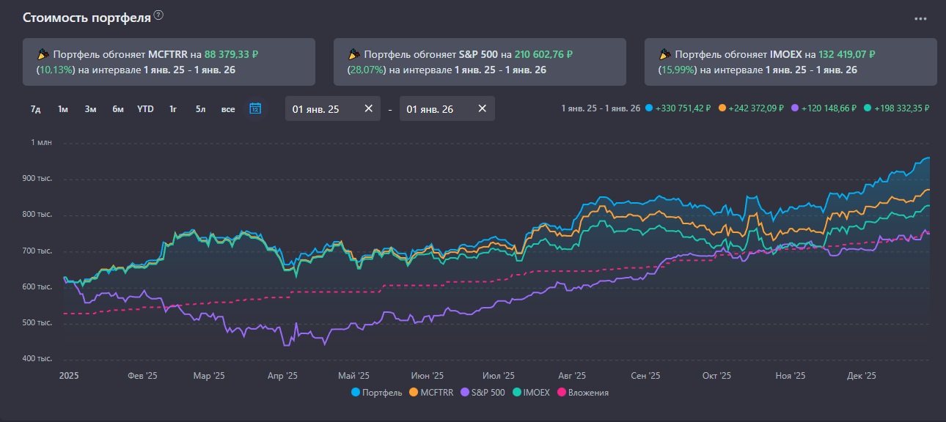946x422 pixels.
Task: Click the start date input field
Action: coord(323,108)
